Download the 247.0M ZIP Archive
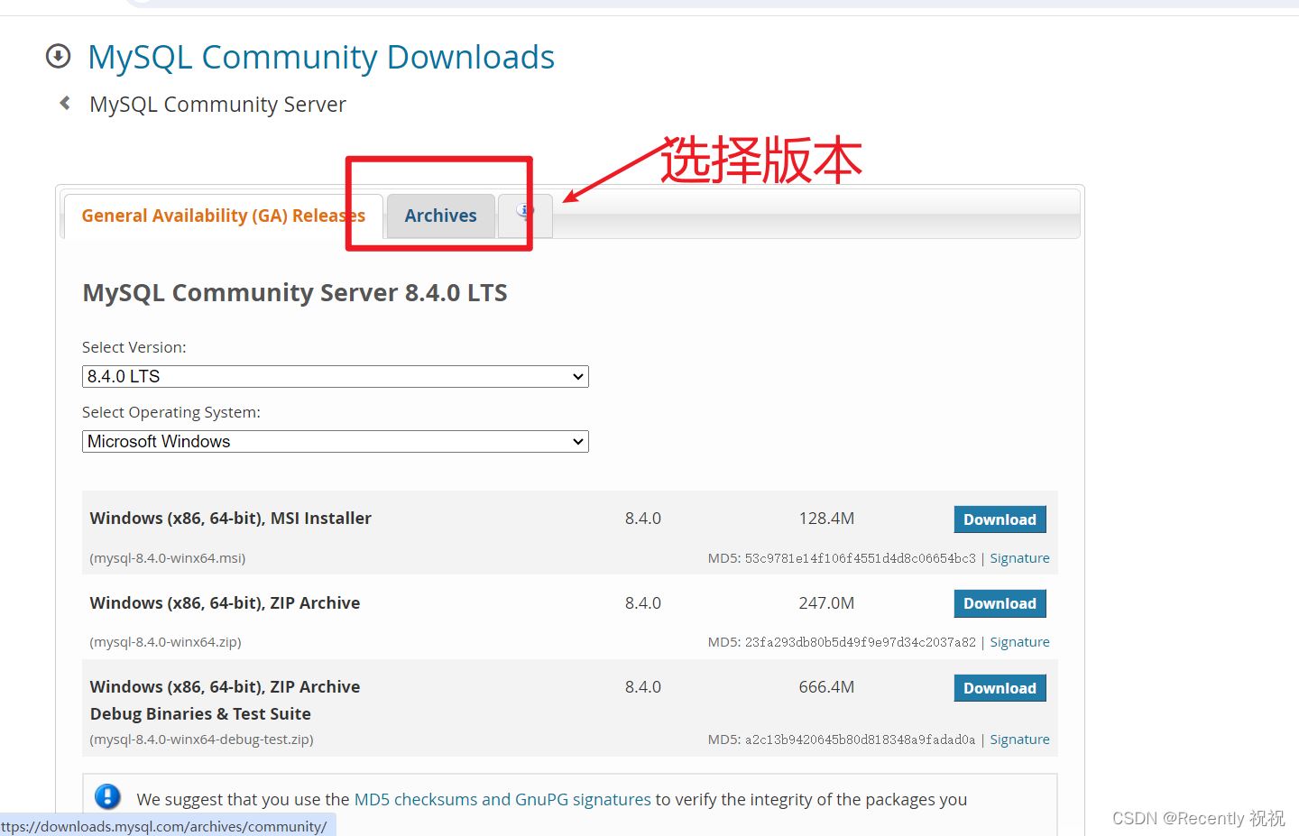Screen dimensions: 1299x836 point(1000,603)
